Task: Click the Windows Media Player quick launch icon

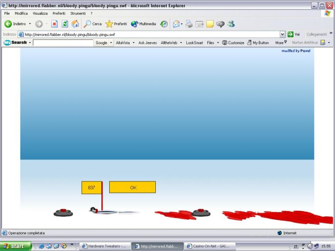Action: click(64, 246)
